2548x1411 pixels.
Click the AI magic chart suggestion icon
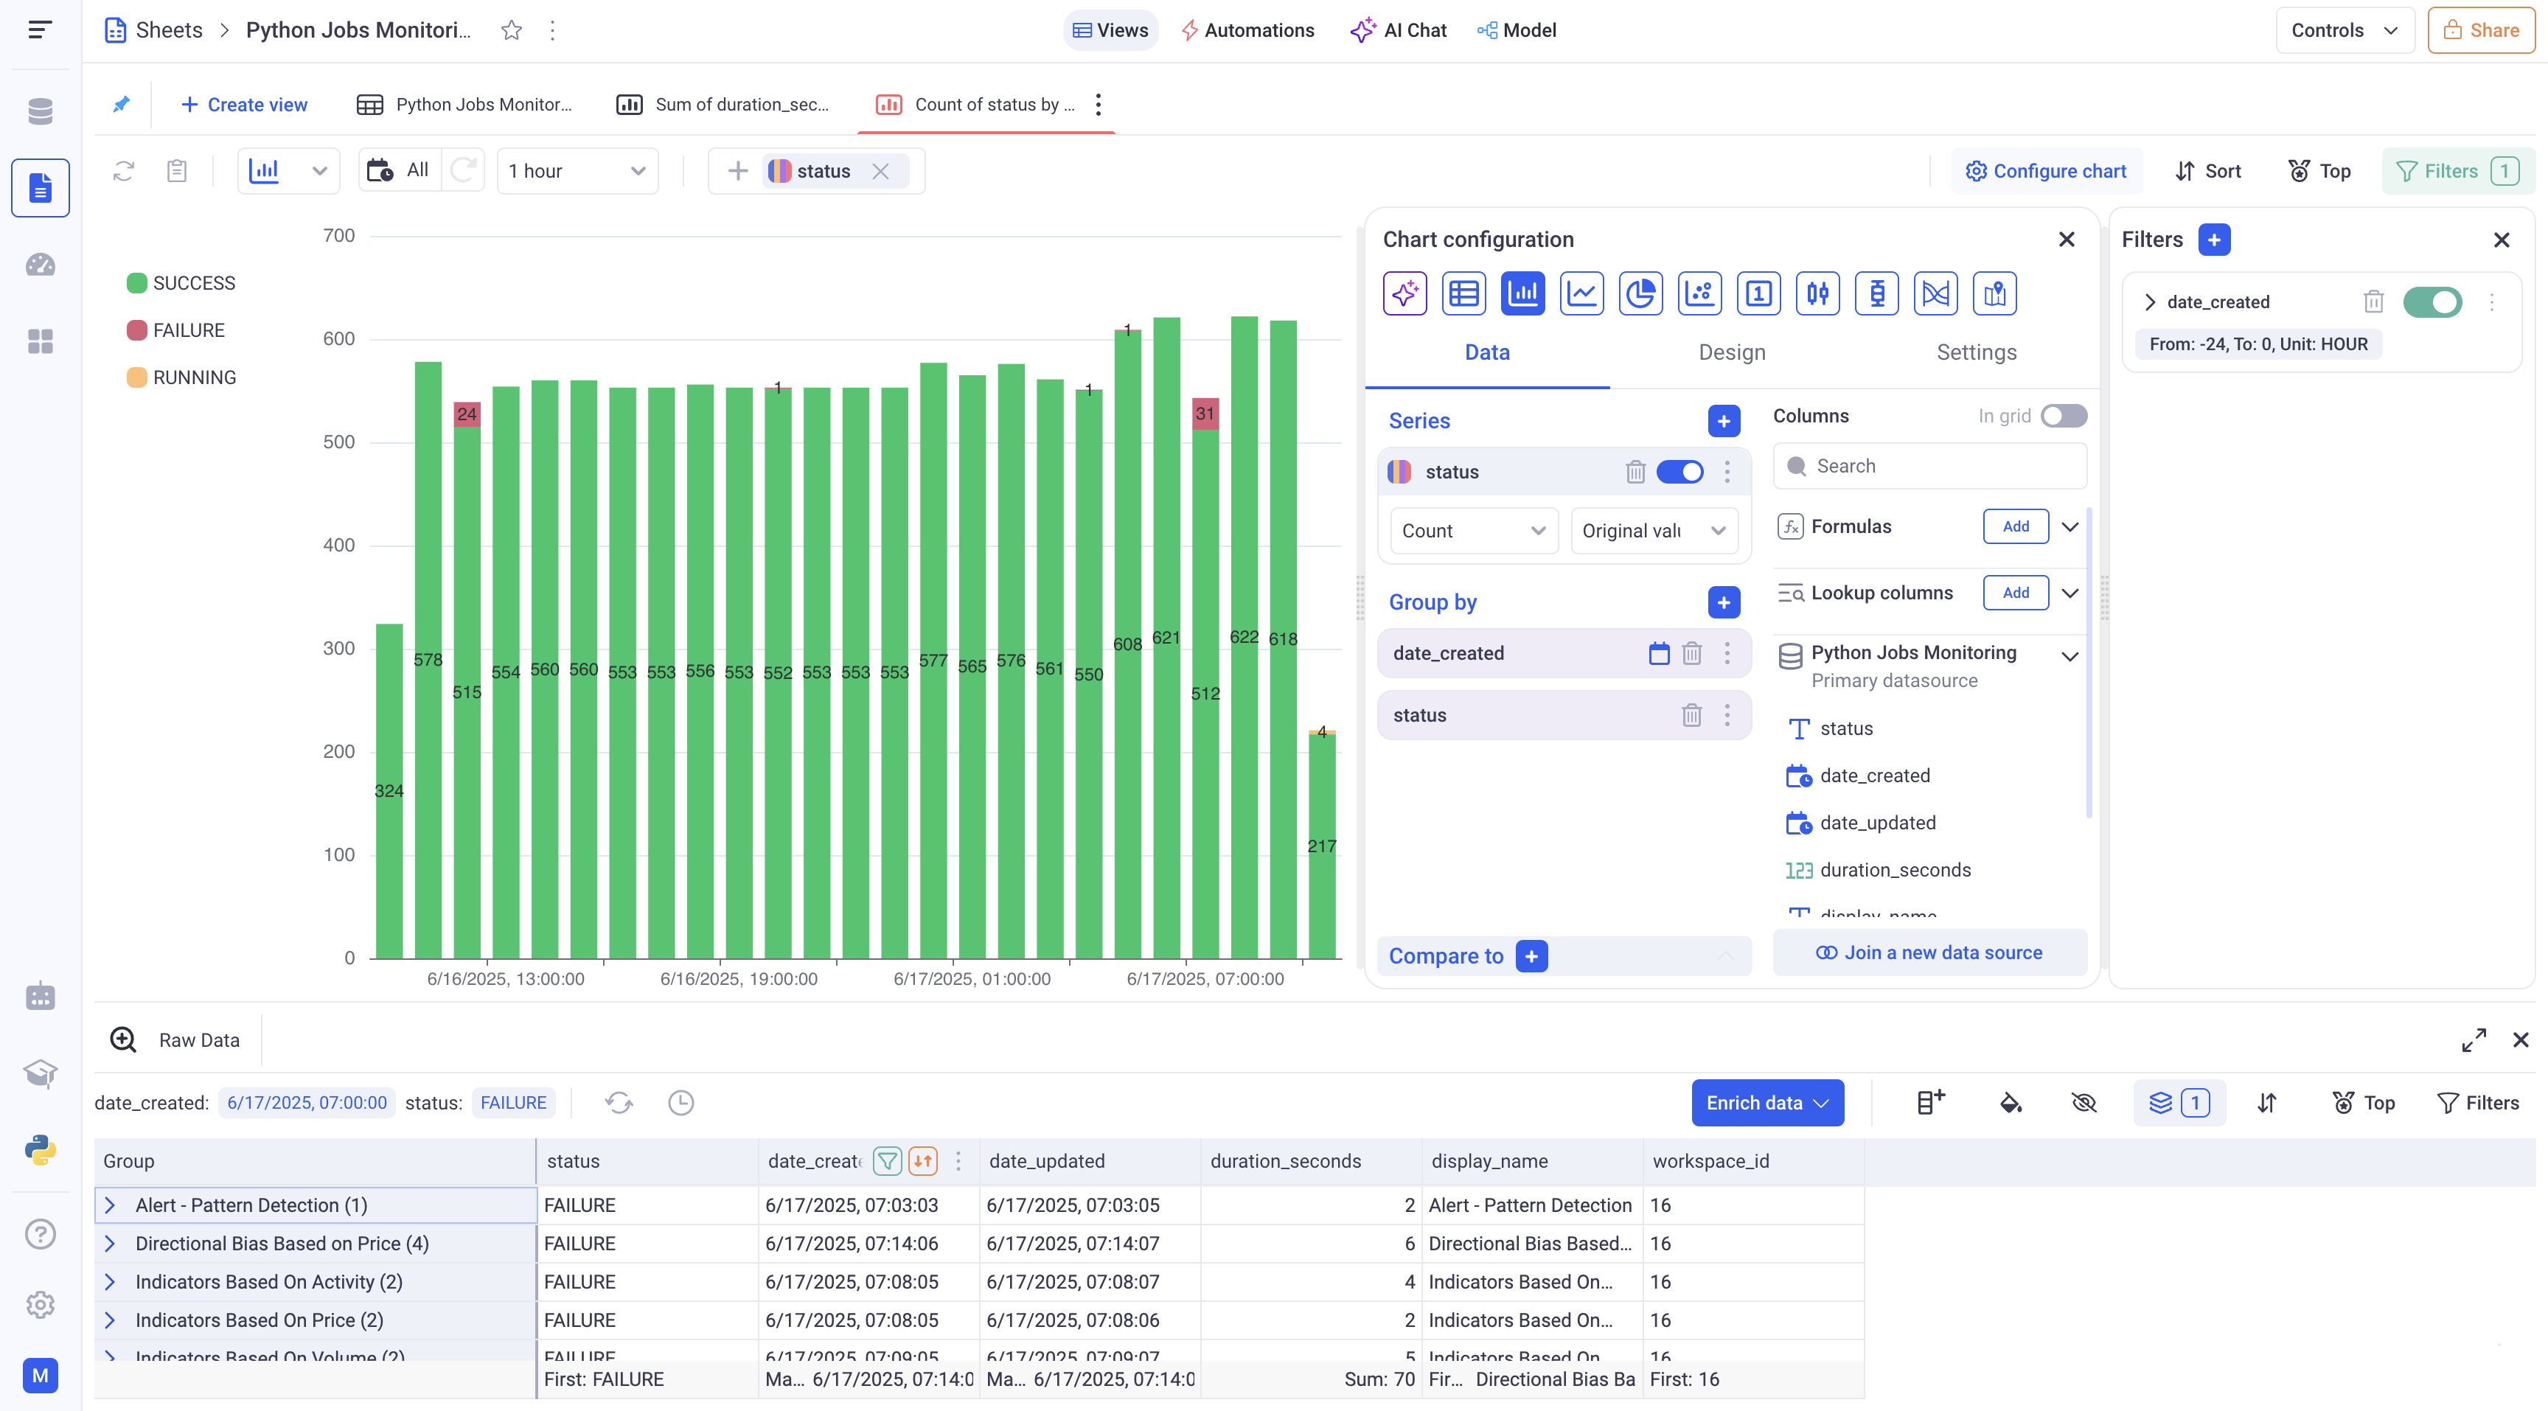tap(1404, 293)
